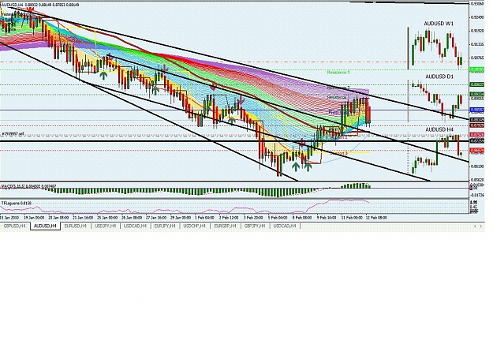Select the active AUDUSD,H4 chart tab
The height and width of the screenshot is (344, 493).
point(45,226)
